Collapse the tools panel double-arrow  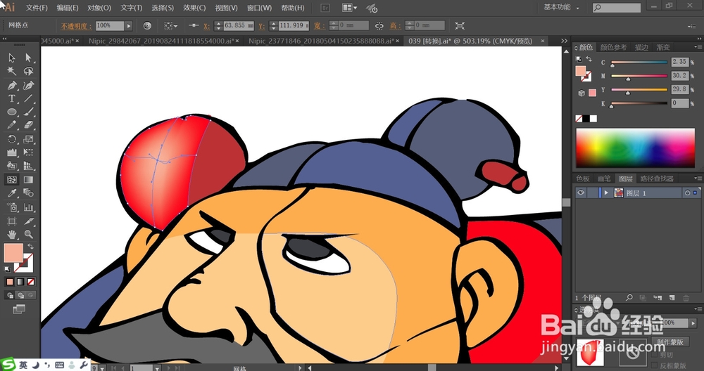[4, 39]
